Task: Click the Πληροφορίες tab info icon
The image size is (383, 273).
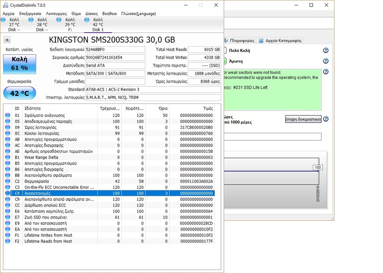Action: pos(226,40)
